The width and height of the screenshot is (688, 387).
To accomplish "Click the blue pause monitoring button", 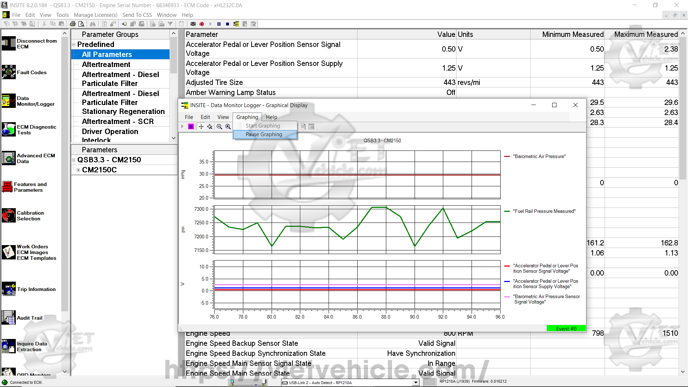I will (219, 24).
